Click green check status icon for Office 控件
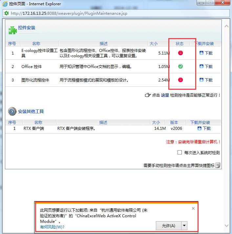Image resolution: width=232 pixels, height=234 pixels. click(180, 66)
